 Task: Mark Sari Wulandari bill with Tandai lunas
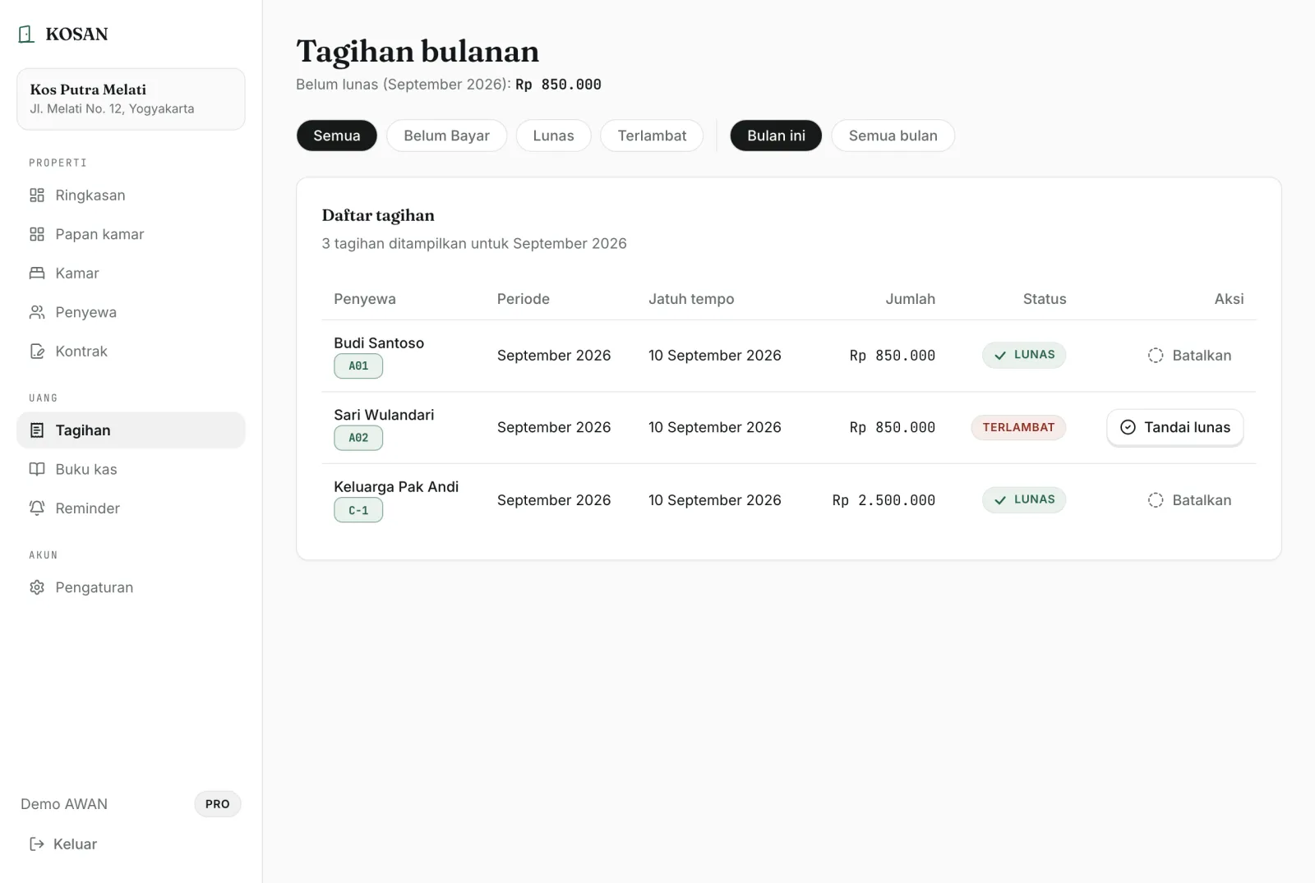tap(1175, 427)
